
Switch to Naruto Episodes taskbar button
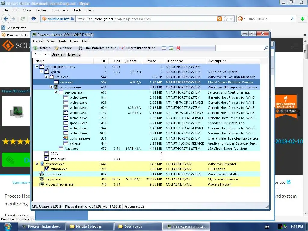[x=90, y=227]
